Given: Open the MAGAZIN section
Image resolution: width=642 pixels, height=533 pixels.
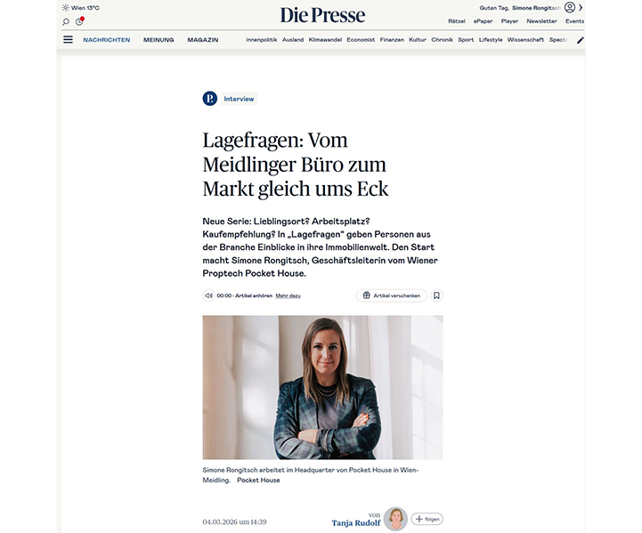Looking at the screenshot, I should [203, 40].
